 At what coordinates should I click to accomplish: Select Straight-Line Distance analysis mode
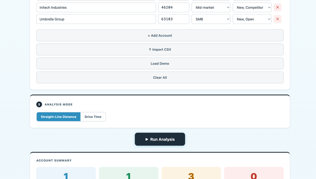pyautogui.click(x=58, y=117)
